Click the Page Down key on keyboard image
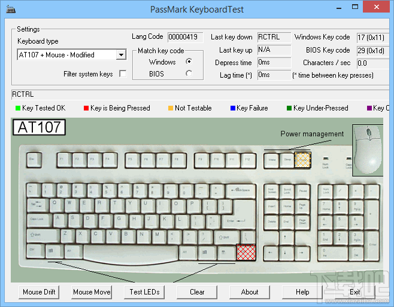394x307 pixels. point(302,222)
